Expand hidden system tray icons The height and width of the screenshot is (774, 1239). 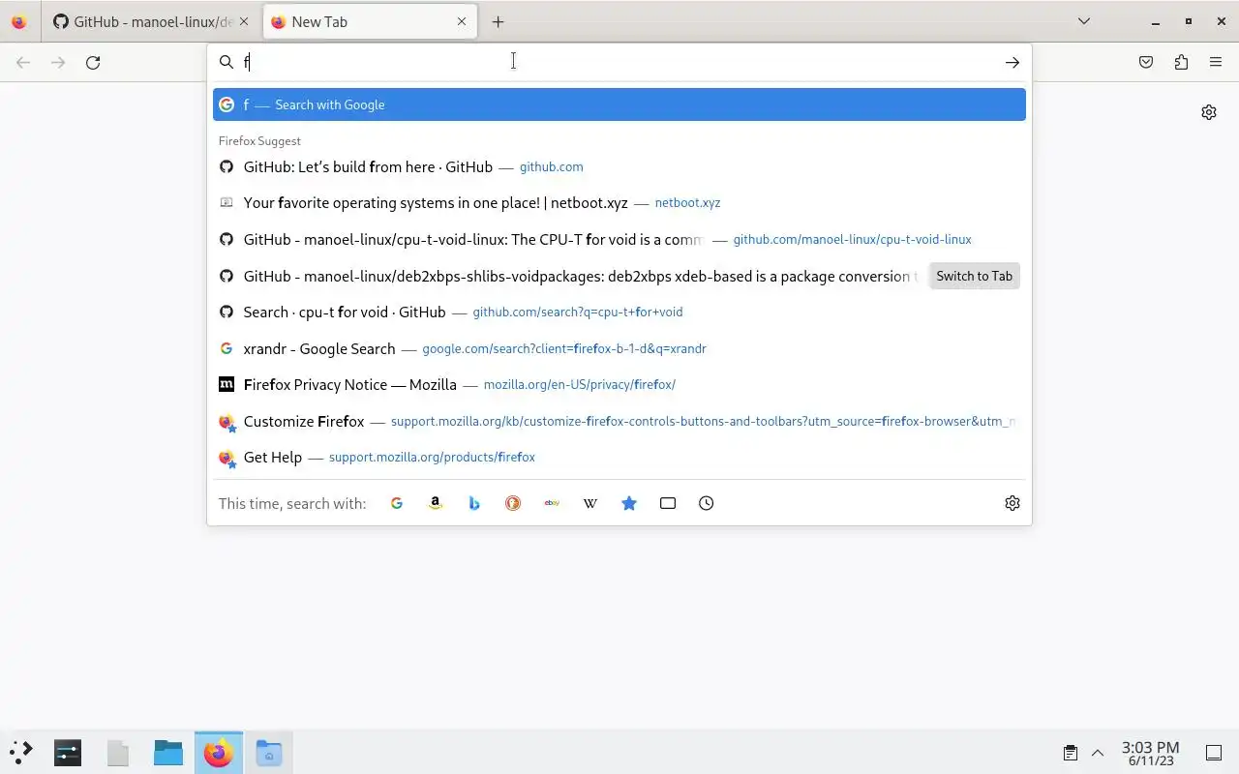point(1098,753)
